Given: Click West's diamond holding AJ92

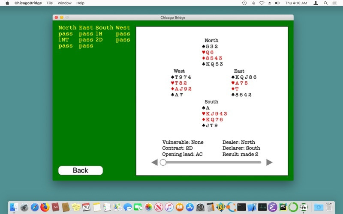Looking at the screenshot, I should click(181, 89).
